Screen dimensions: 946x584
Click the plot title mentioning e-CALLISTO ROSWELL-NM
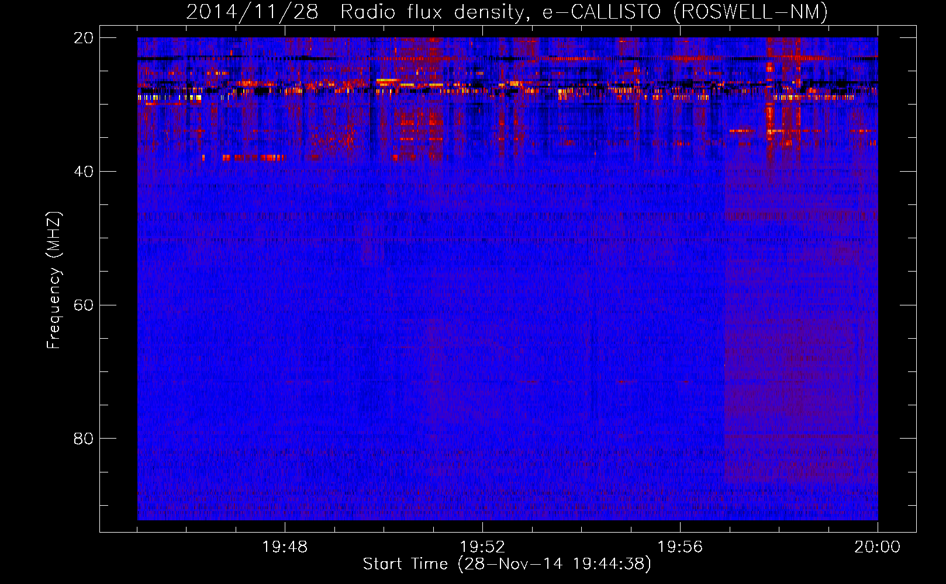click(x=507, y=12)
